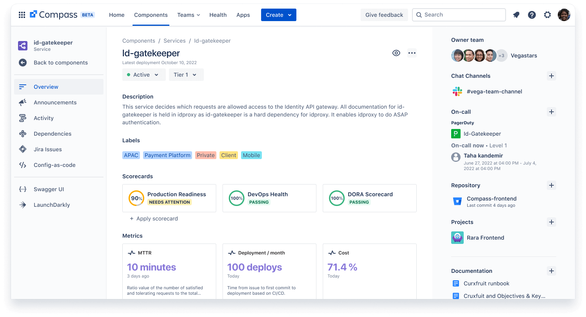The image size is (586, 317).
Task: Click the Swagger UI icon in sidebar
Action: (x=22, y=189)
